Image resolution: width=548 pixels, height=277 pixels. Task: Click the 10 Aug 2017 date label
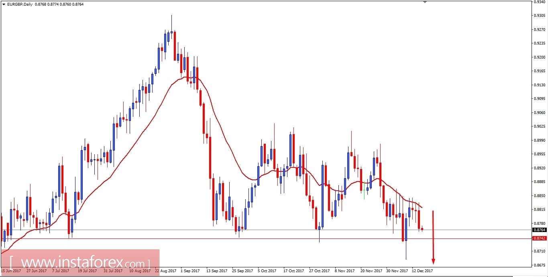[140, 271]
